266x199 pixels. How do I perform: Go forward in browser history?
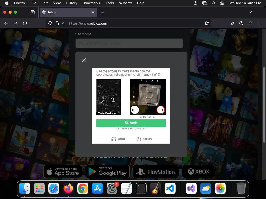(x=16, y=23)
